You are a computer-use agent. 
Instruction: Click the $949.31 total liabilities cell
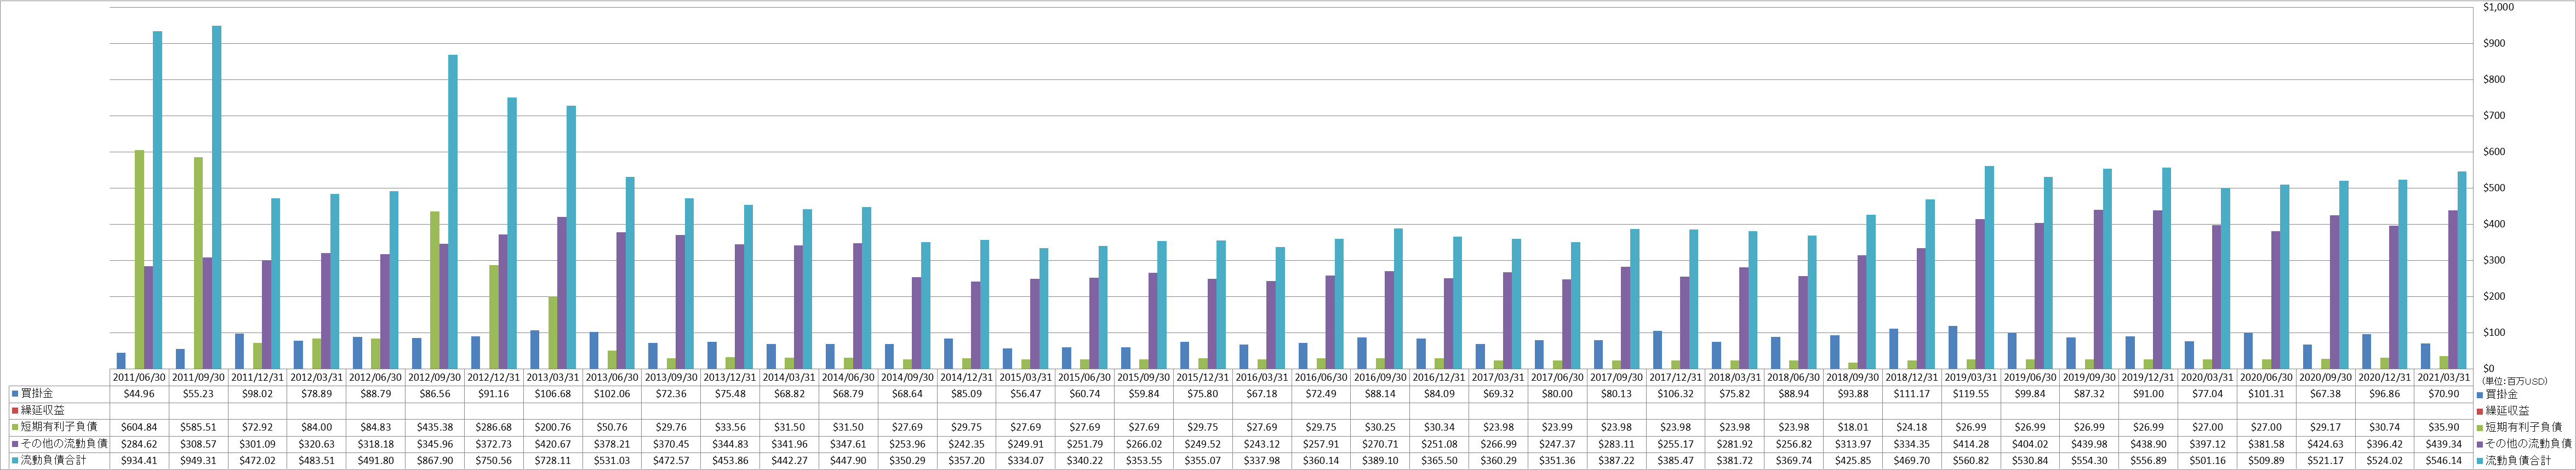pos(198,461)
